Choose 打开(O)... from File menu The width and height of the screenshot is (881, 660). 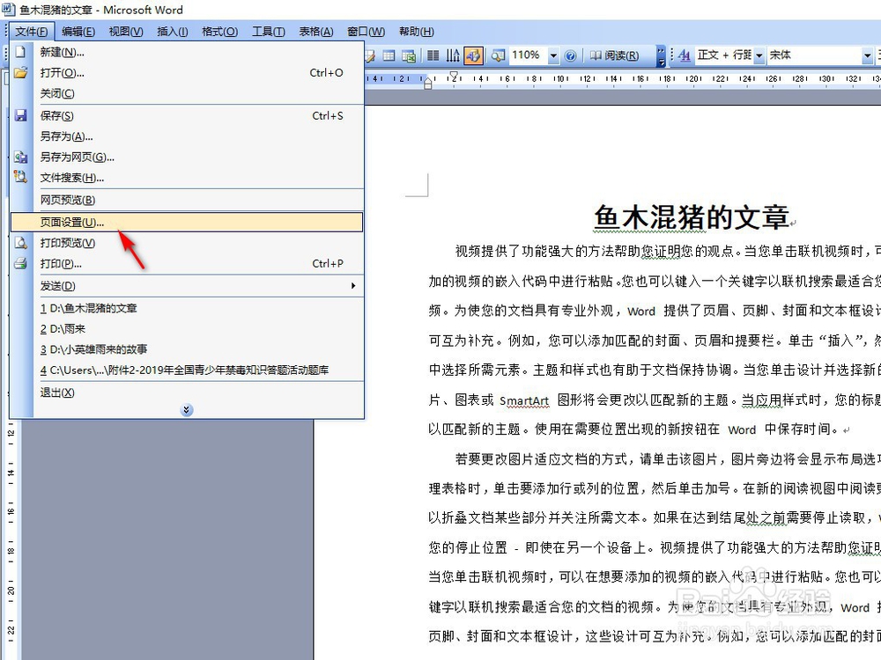coord(187,73)
